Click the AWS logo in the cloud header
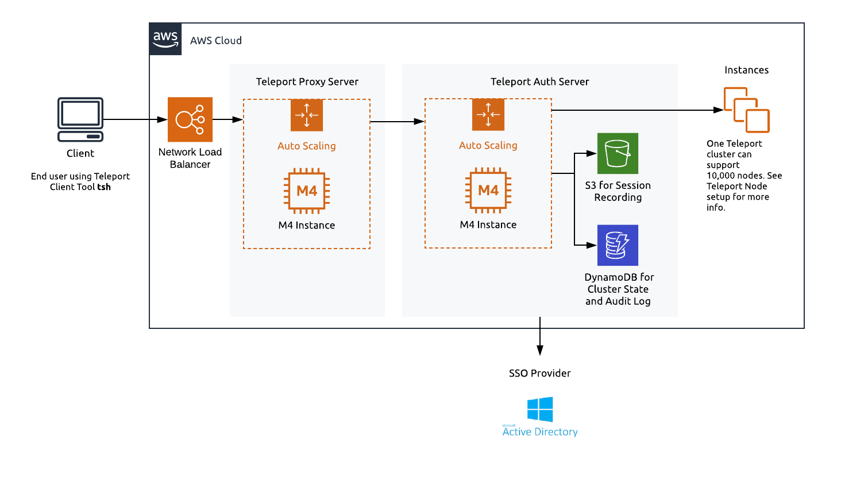The width and height of the screenshot is (868, 477). [165, 39]
